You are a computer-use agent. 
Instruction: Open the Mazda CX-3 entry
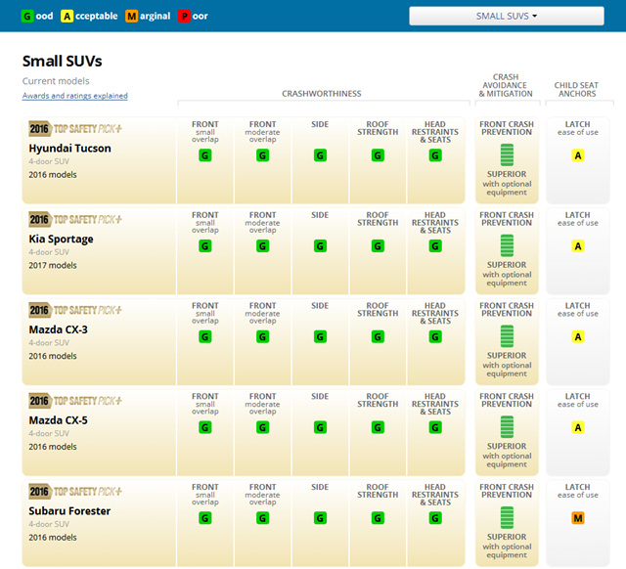pyautogui.click(x=58, y=329)
